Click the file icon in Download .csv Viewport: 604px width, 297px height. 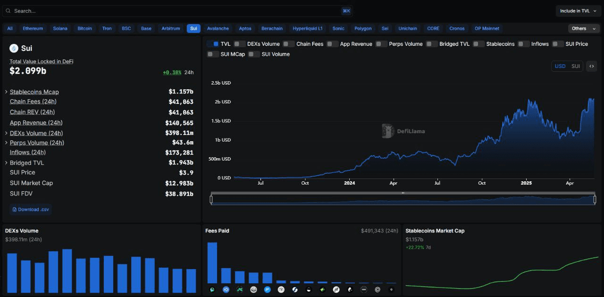15,209
